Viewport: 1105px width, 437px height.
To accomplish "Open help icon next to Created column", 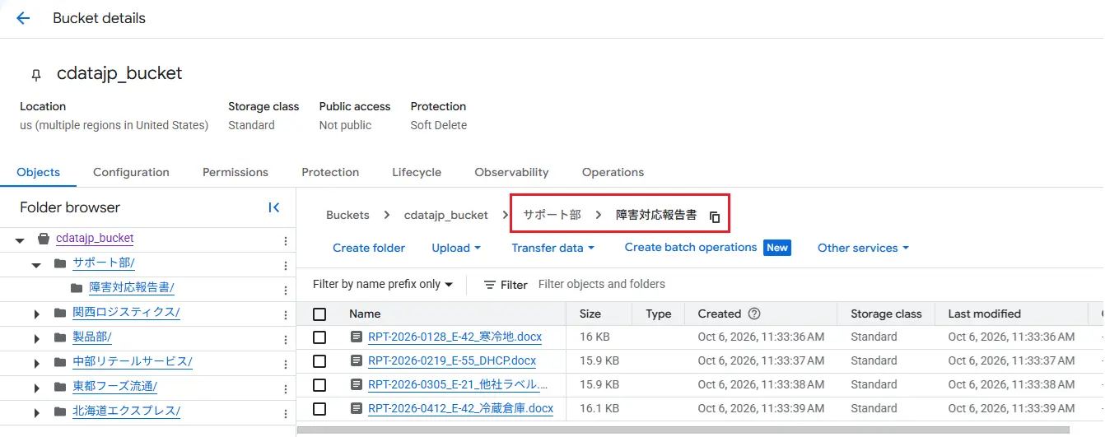I will 753,314.
